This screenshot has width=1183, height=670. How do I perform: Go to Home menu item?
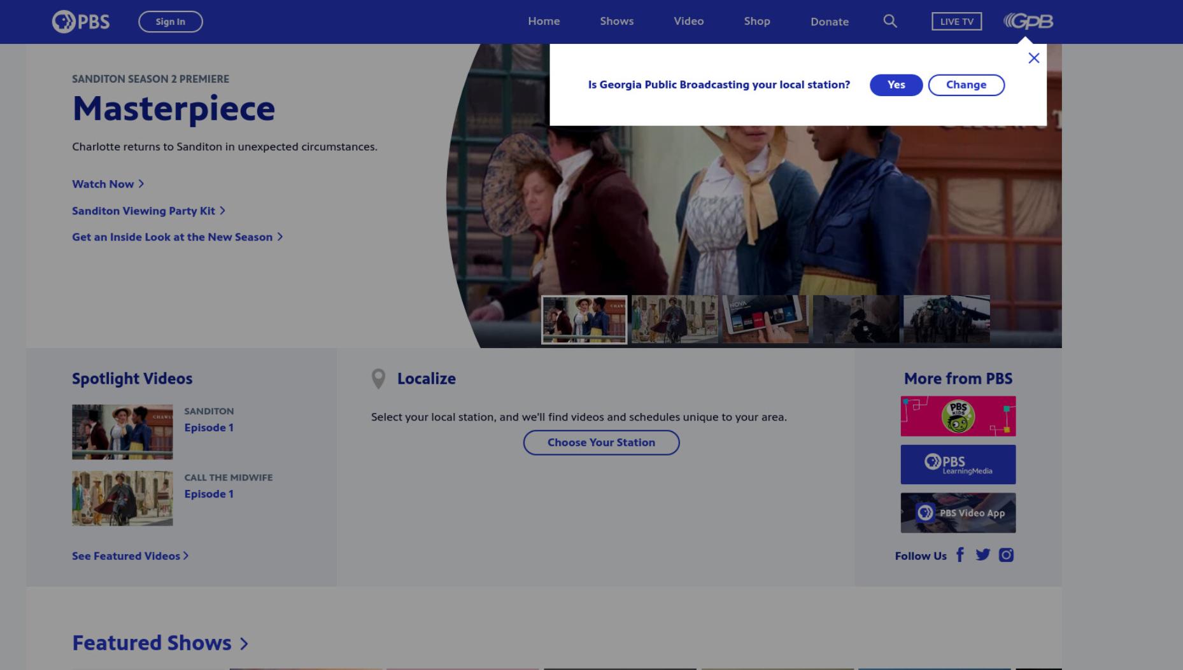tap(544, 21)
